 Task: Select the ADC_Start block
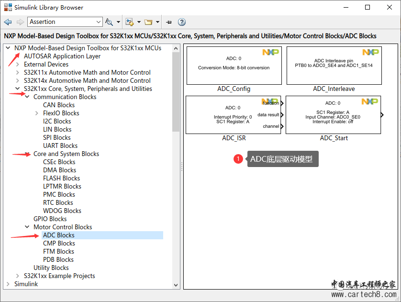tap(333, 115)
